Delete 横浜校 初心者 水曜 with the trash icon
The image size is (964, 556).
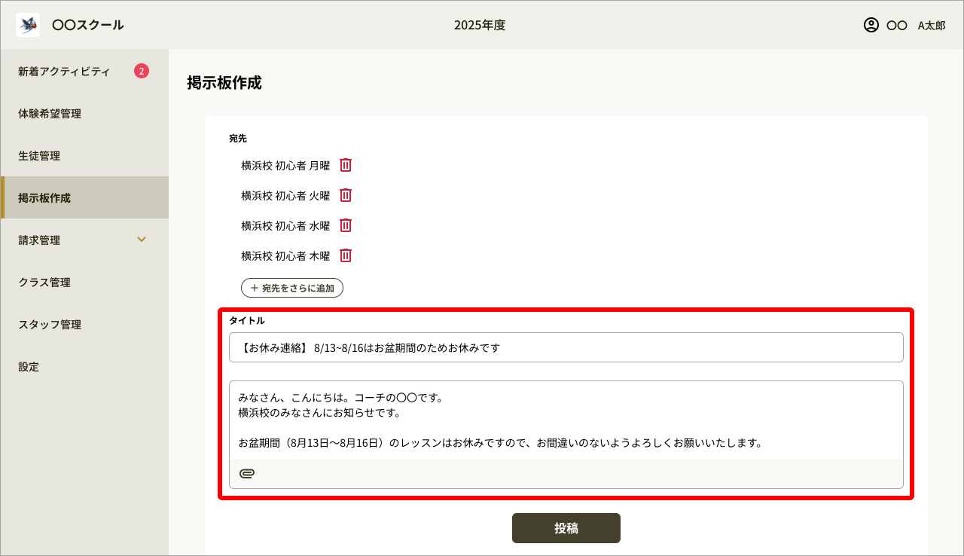point(345,225)
